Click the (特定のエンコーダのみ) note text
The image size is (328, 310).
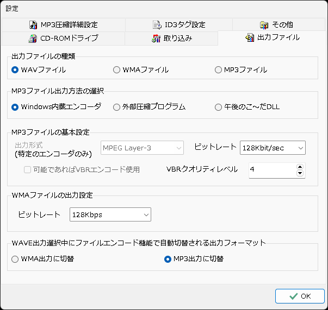[x=53, y=154]
